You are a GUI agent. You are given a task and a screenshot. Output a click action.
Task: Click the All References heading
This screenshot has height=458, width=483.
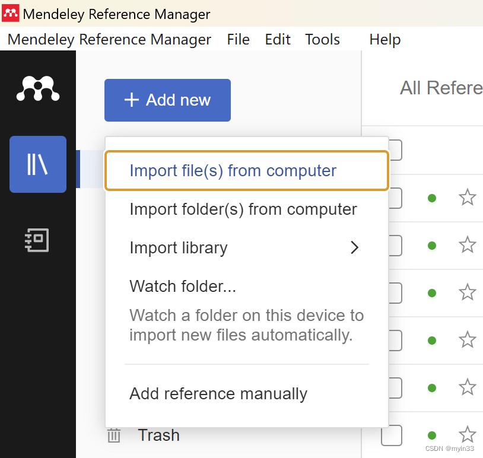pyautogui.click(x=441, y=88)
